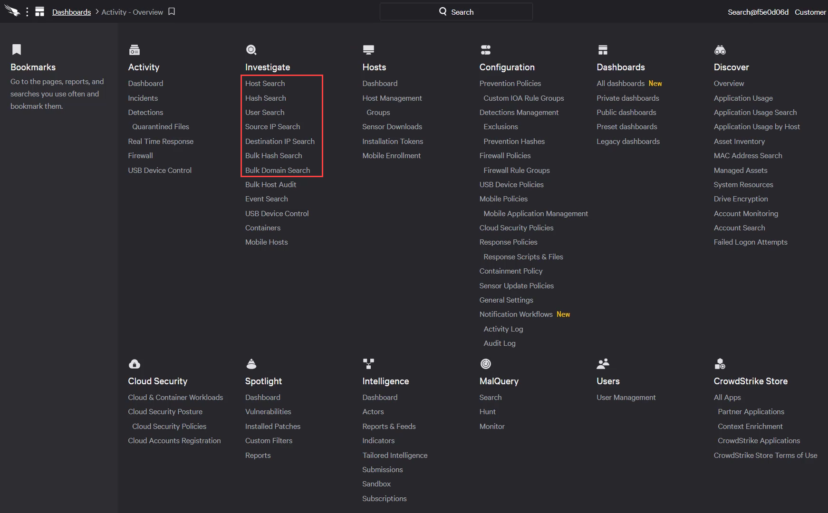
Task: Open Mobile Enrollment
Action: pos(391,156)
